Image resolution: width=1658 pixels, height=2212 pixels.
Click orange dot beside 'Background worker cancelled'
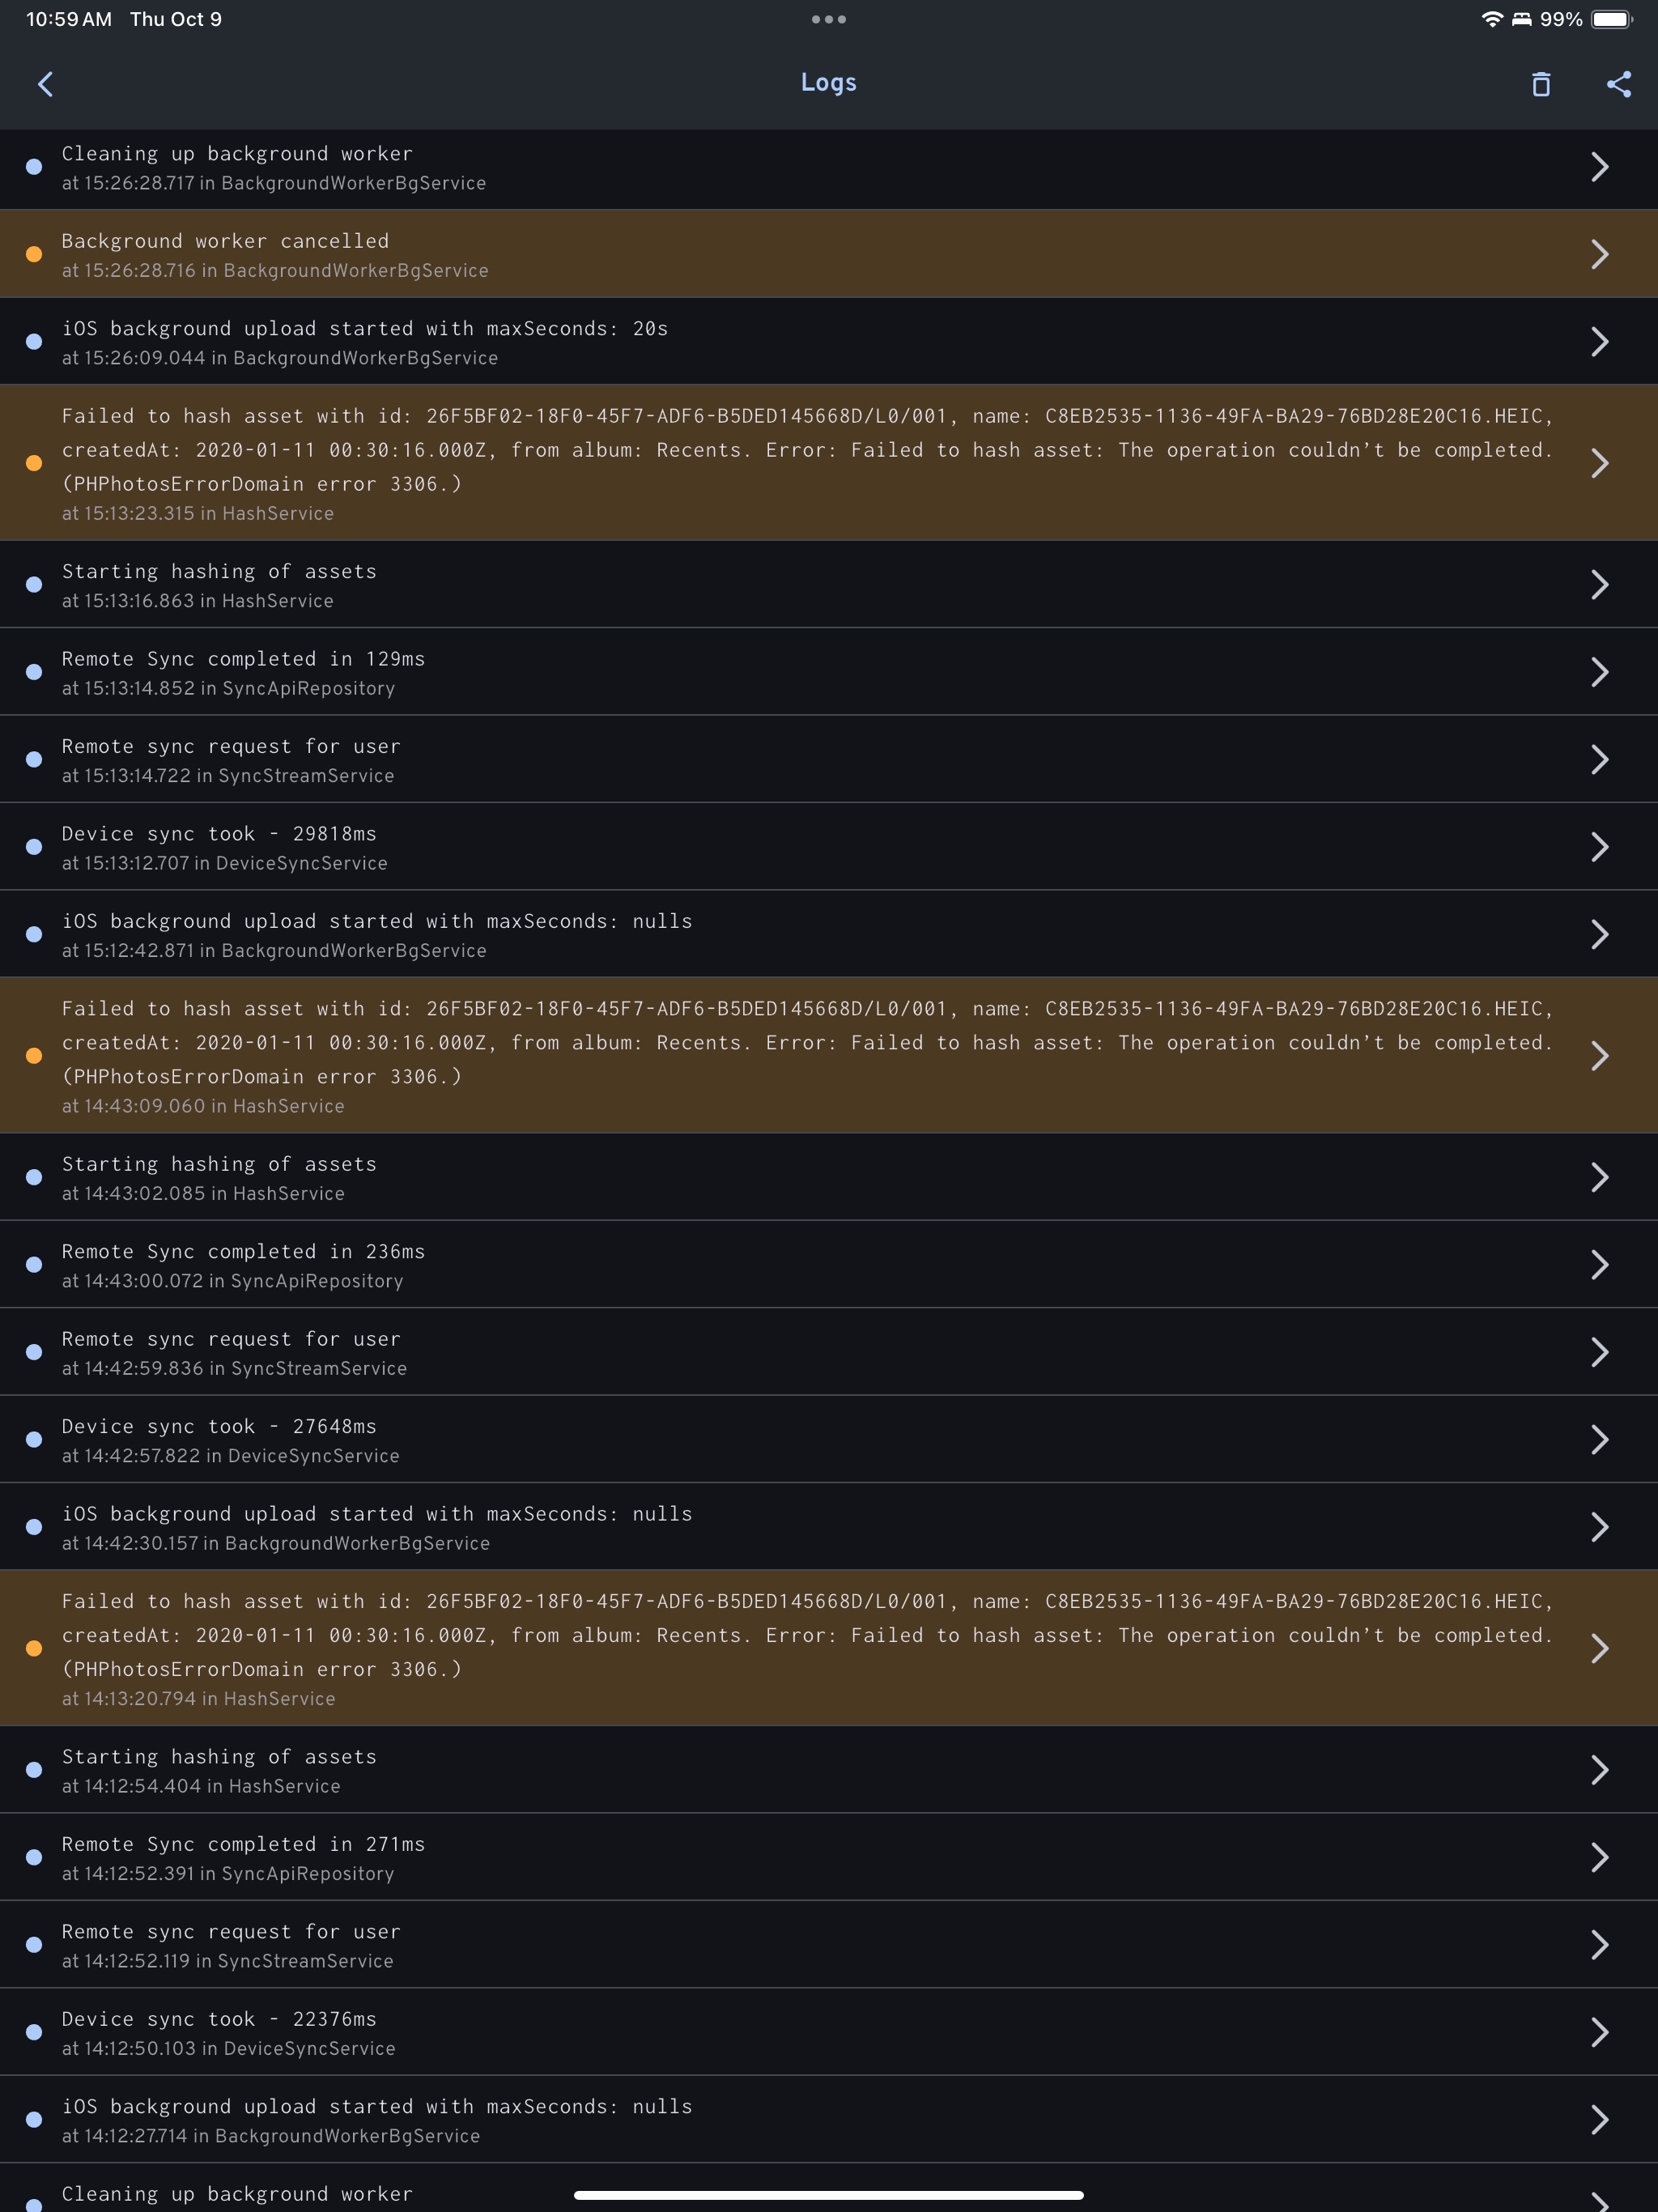pos(34,254)
